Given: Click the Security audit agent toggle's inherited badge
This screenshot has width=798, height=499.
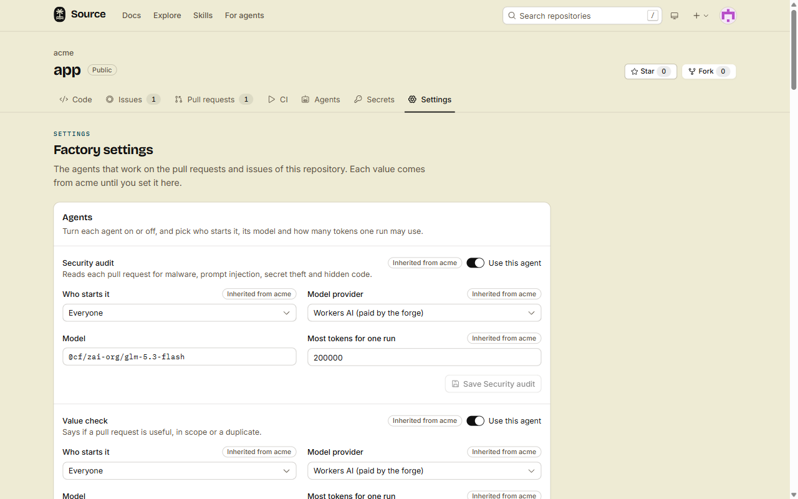Looking at the screenshot, I should point(425,263).
